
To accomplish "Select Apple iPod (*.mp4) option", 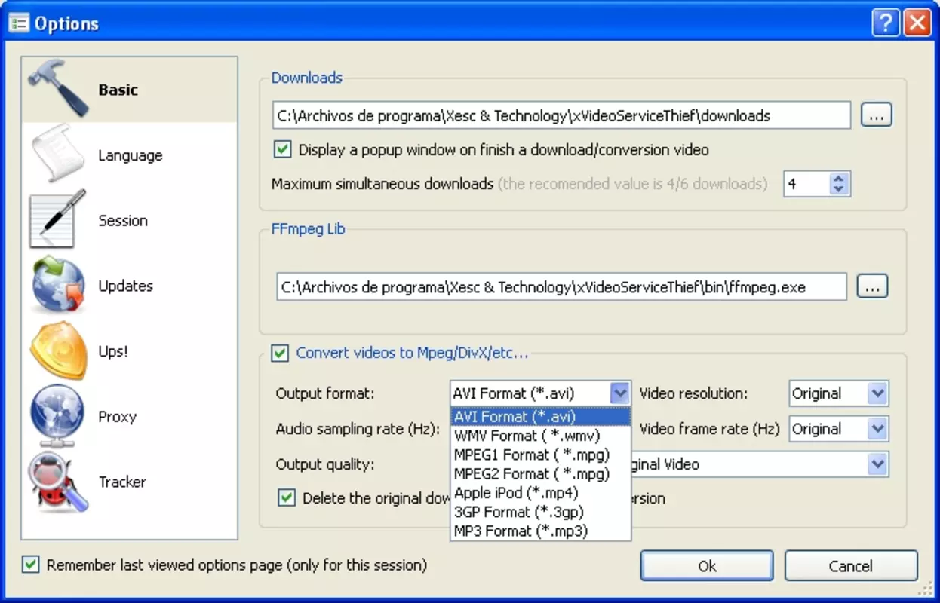I will pyautogui.click(x=540, y=493).
